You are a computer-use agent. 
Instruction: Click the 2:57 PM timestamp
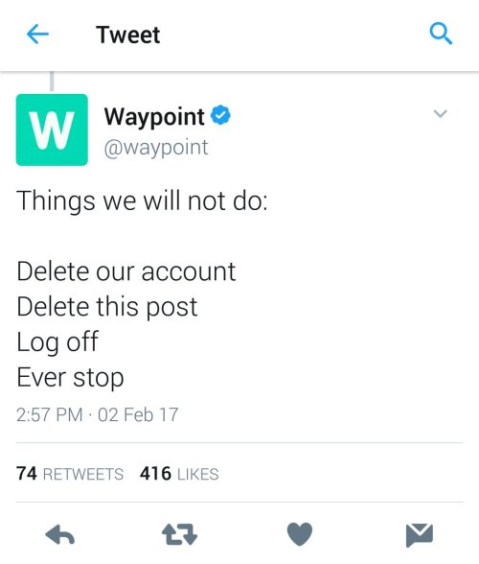coord(49,414)
